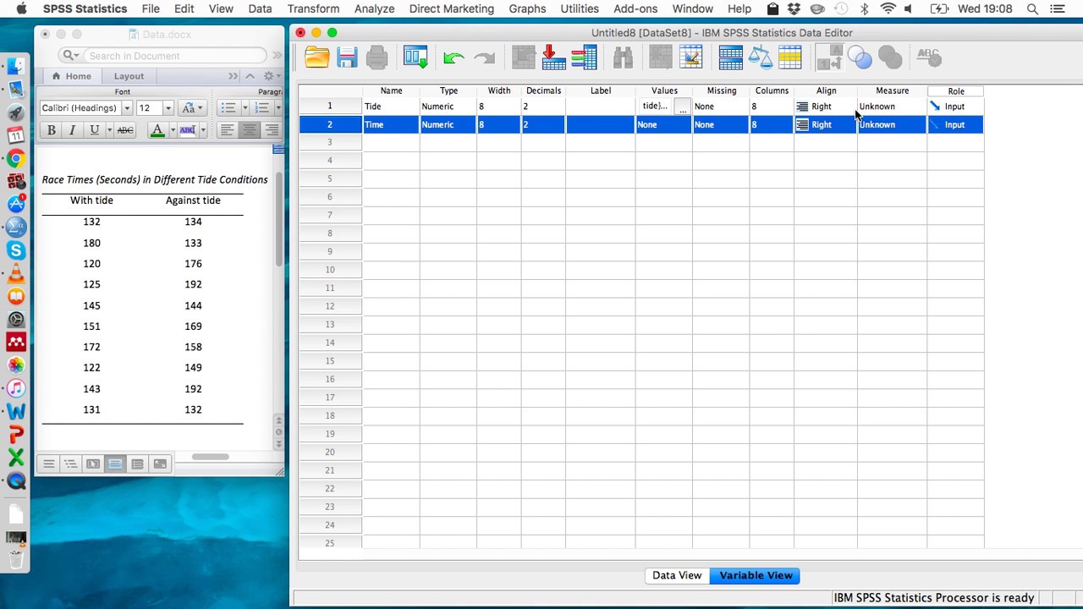Click the text highlight color button
This screenshot has height=609, width=1083.
pyautogui.click(x=188, y=129)
